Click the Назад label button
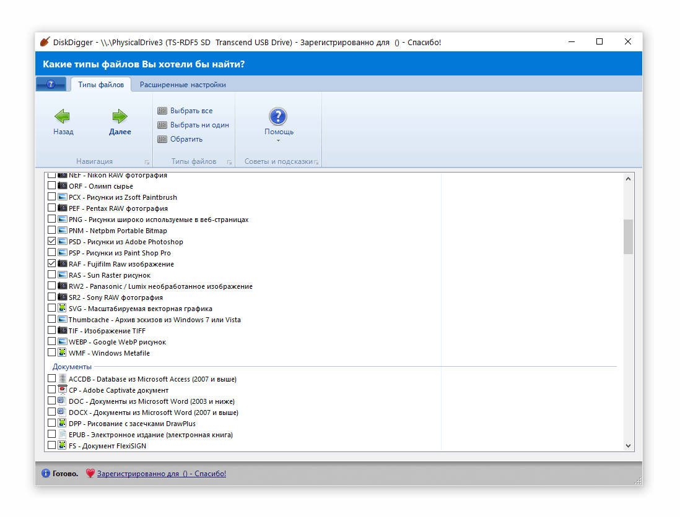Screen dimensions: 680x517 (63, 132)
